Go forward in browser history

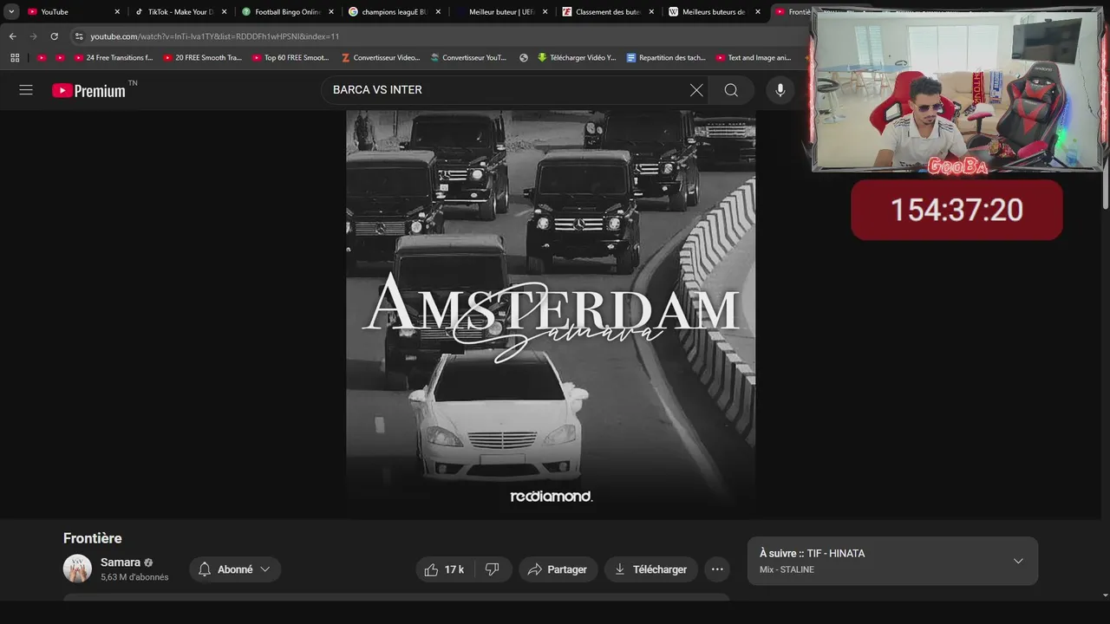(x=33, y=36)
